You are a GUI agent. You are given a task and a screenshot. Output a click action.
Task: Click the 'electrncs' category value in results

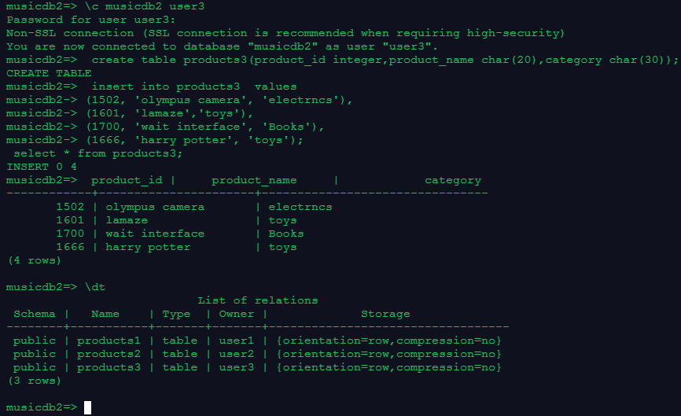(300, 207)
